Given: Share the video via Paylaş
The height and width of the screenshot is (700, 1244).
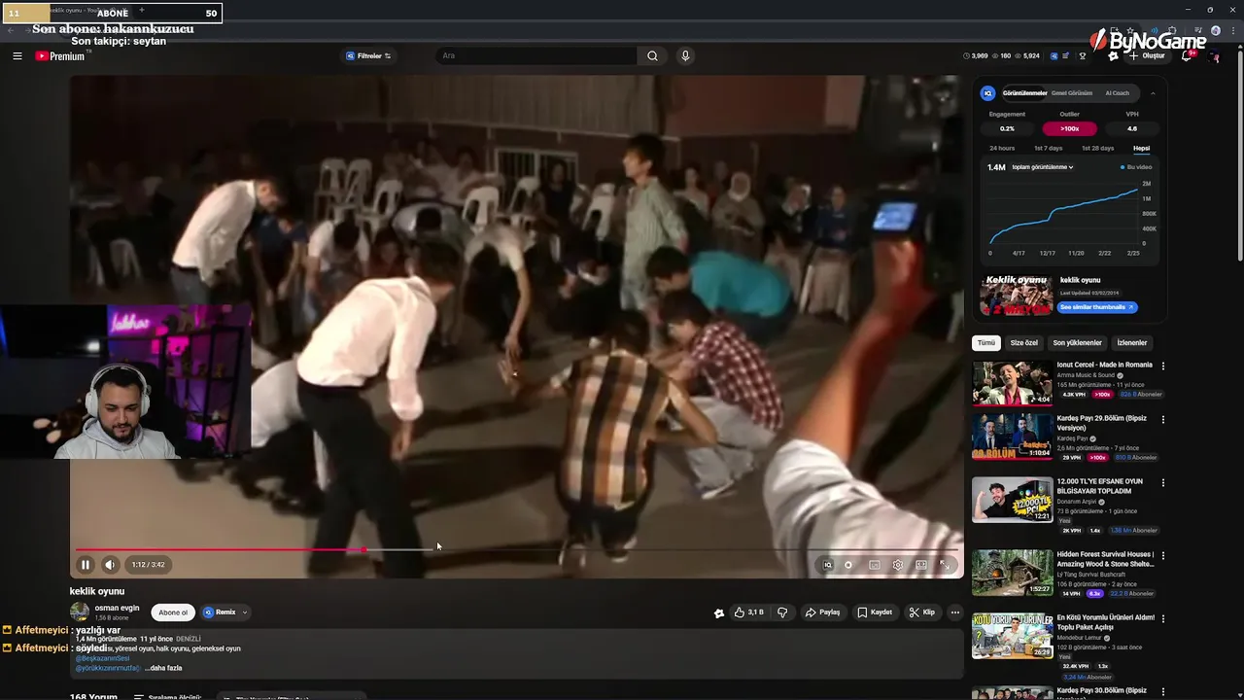Looking at the screenshot, I should tap(822, 612).
